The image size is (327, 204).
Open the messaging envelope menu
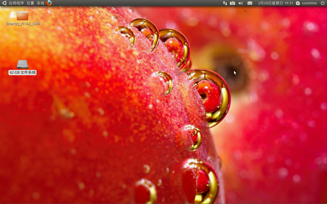[250, 3]
